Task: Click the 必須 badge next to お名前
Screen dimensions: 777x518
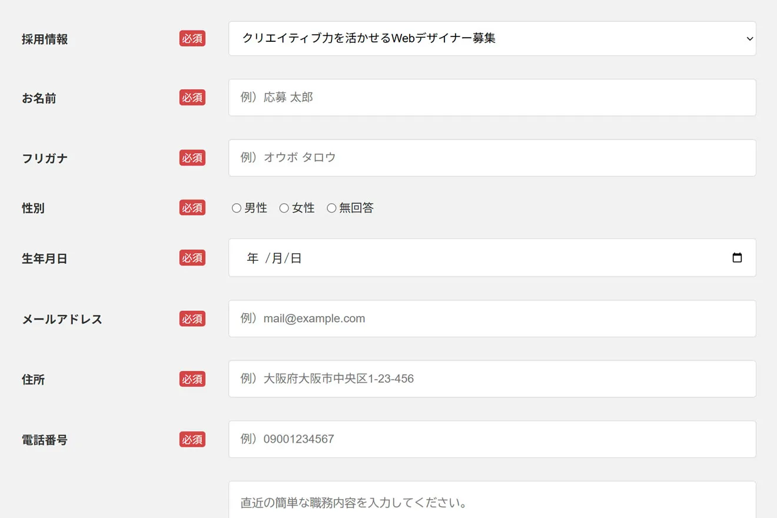Action: coord(192,98)
